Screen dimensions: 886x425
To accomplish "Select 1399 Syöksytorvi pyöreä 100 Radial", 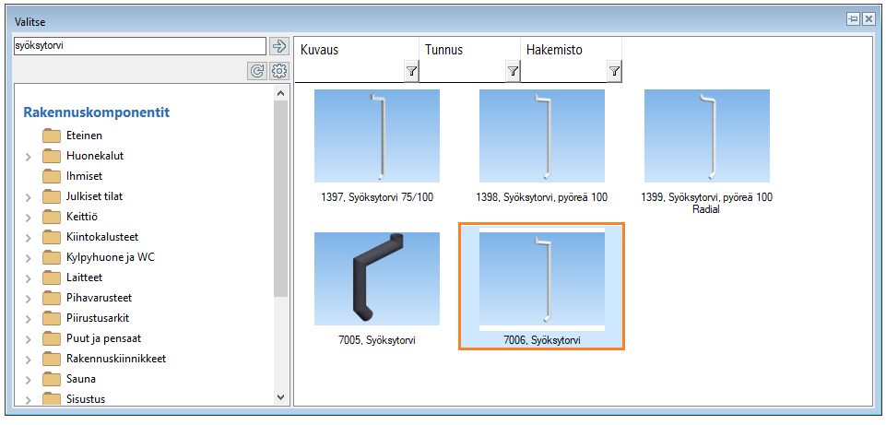I will (706, 136).
